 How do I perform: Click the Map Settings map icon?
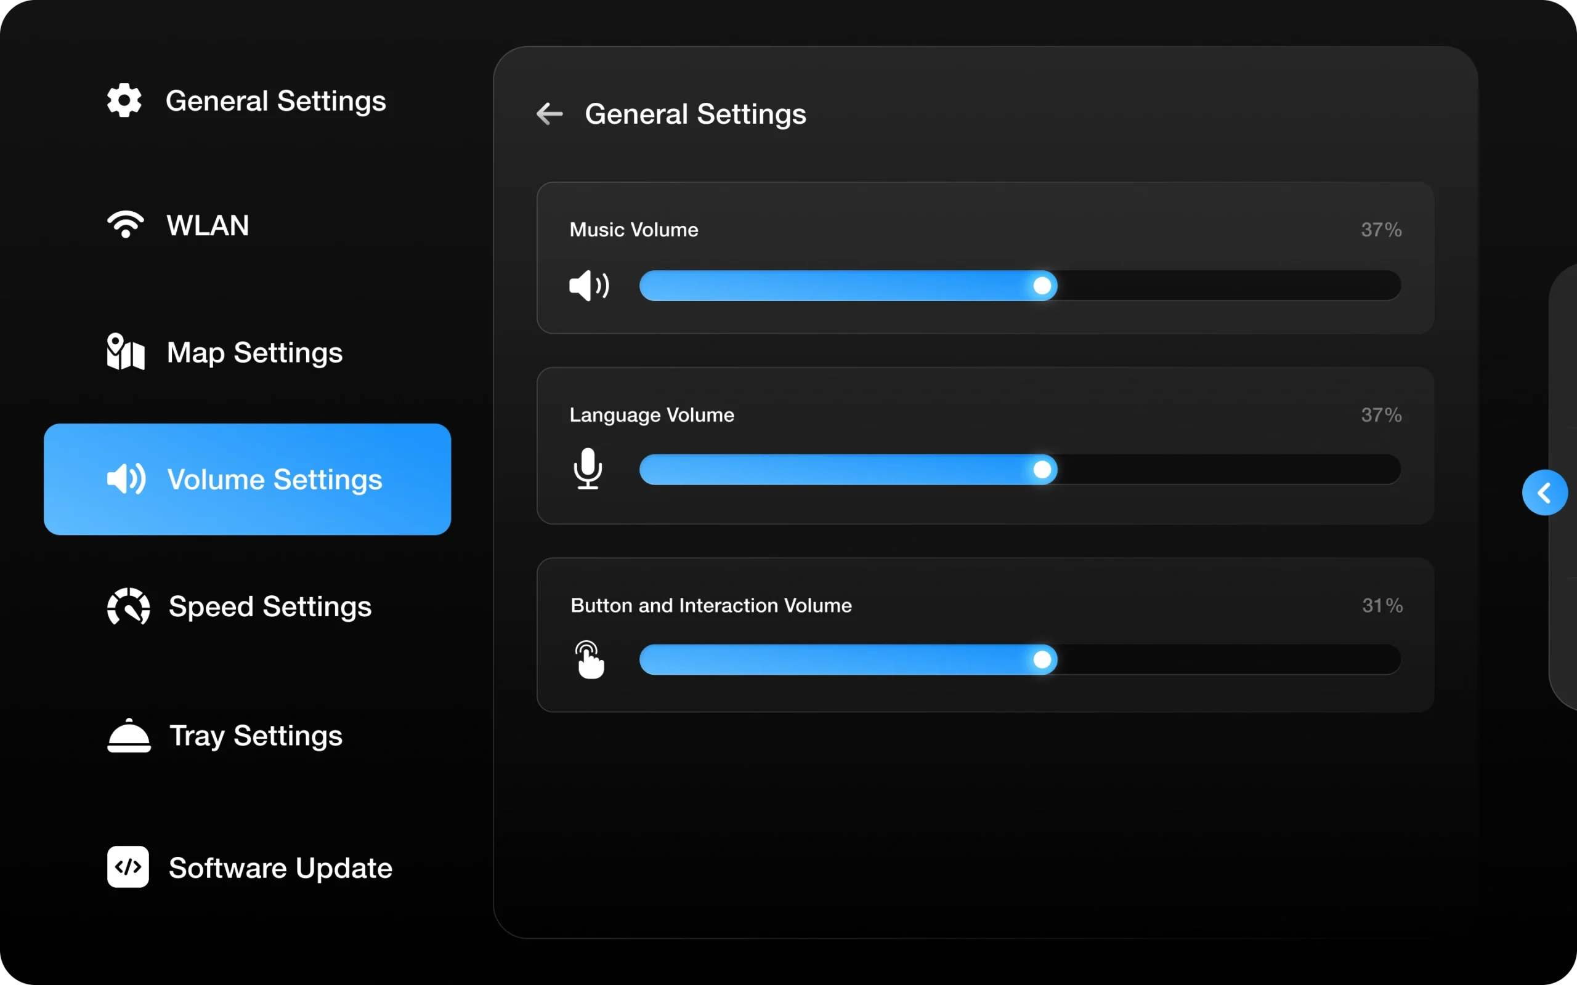point(125,352)
